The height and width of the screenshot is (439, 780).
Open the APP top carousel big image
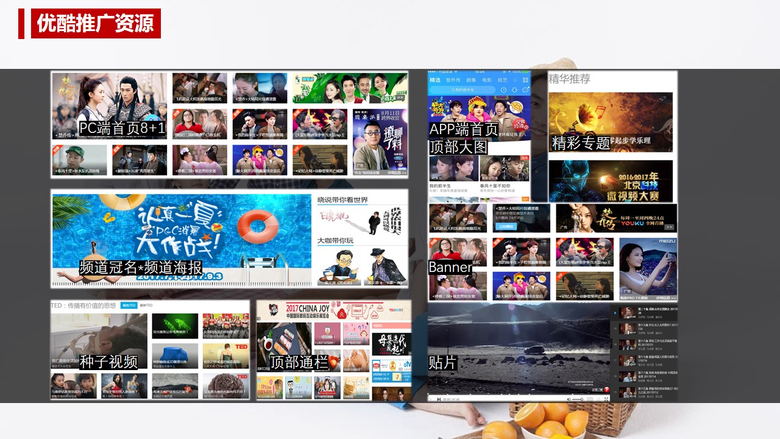click(480, 118)
